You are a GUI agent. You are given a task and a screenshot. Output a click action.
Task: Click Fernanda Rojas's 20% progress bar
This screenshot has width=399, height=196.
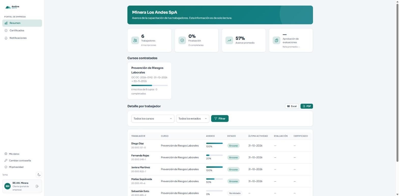[x=214, y=155]
